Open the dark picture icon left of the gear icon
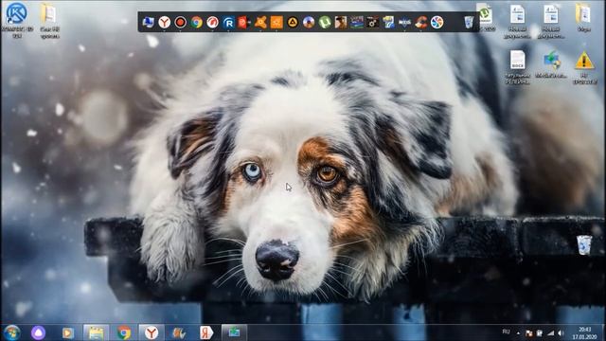This screenshot has width=606, height=341. [357, 22]
